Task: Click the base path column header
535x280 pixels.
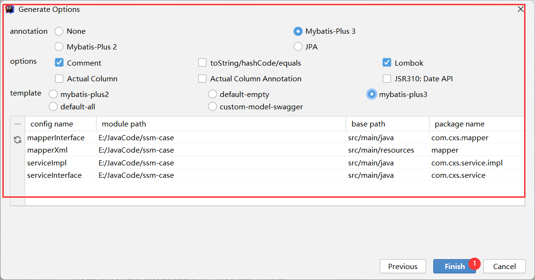Action: click(x=388, y=124)
